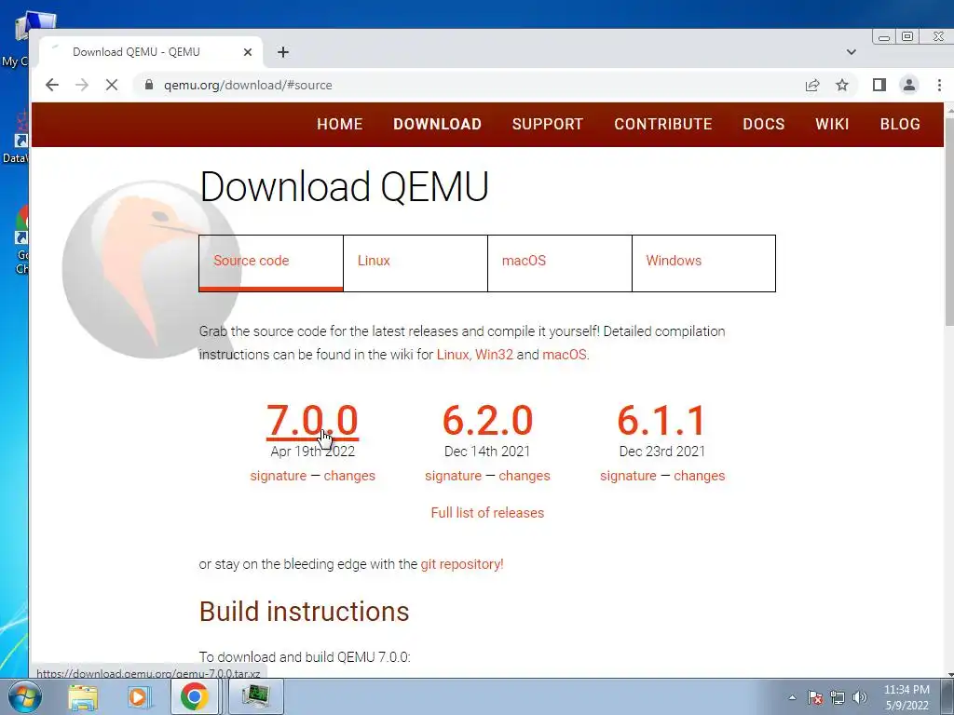Open signature link for 7.0.0
Image resolution: width=954 pixels, height=715 pixels.
click(x=278, y=476)
